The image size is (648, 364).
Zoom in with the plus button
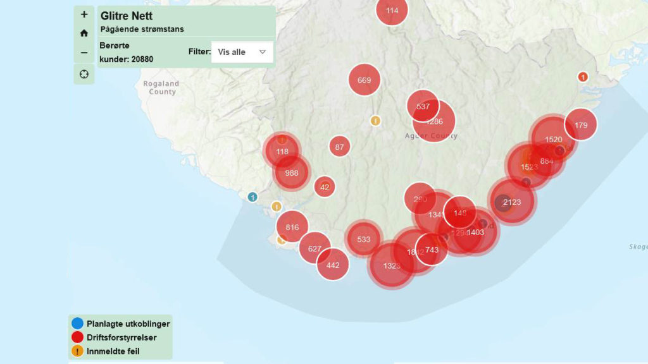(84, 15)
